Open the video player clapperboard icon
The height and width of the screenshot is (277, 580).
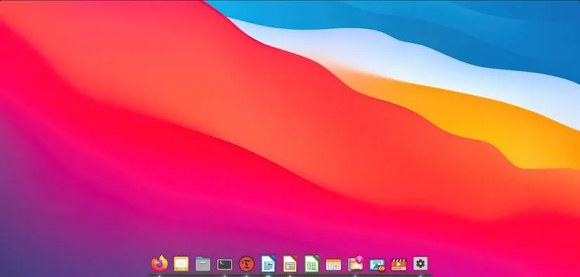399,264
